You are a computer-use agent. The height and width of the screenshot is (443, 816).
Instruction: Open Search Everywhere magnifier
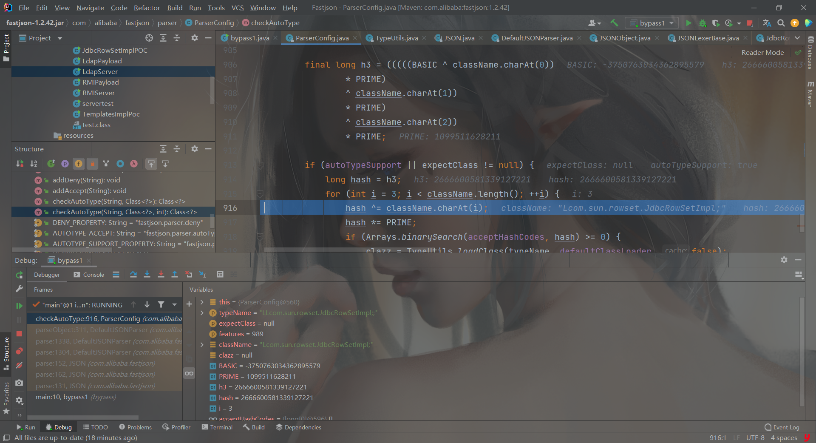[x=781, y=23]
